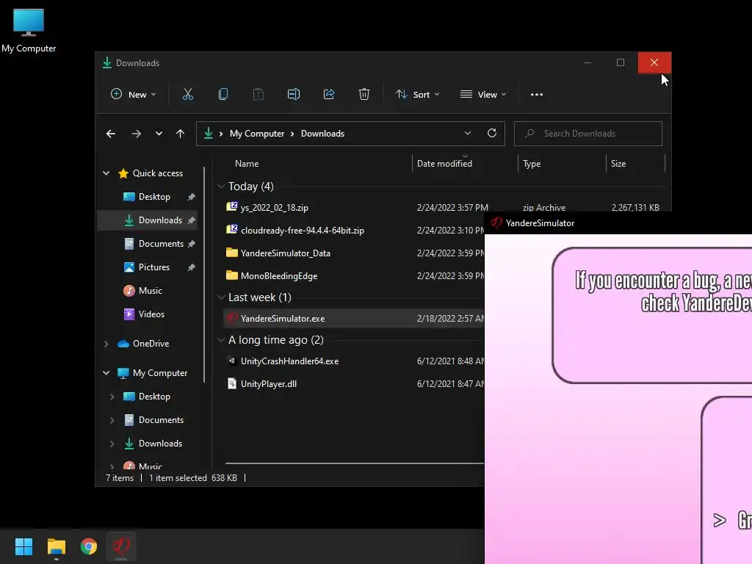The height and width of the screenshot is (564, 752).
Task: Click the Rename icon in toolbar
Action: click(x=294, y=95)
